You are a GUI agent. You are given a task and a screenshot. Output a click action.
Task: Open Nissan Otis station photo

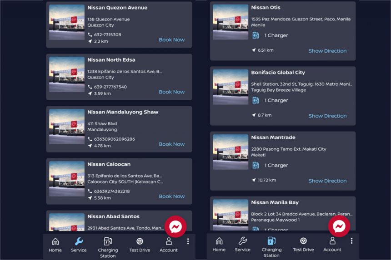click(x=231, y=22)
